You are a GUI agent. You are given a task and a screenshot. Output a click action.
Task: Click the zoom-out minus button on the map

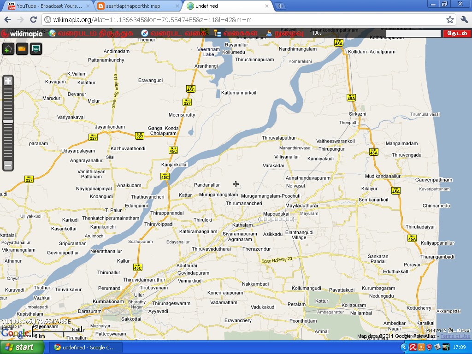[x=7, y=165]
